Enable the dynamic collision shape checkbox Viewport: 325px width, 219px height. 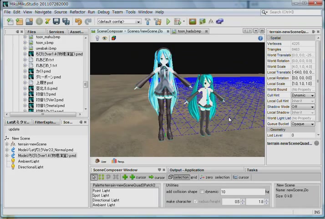[202, 192]
